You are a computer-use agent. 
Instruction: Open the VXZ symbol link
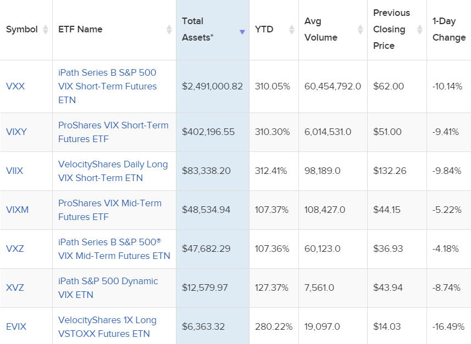[x=15, y=249]
